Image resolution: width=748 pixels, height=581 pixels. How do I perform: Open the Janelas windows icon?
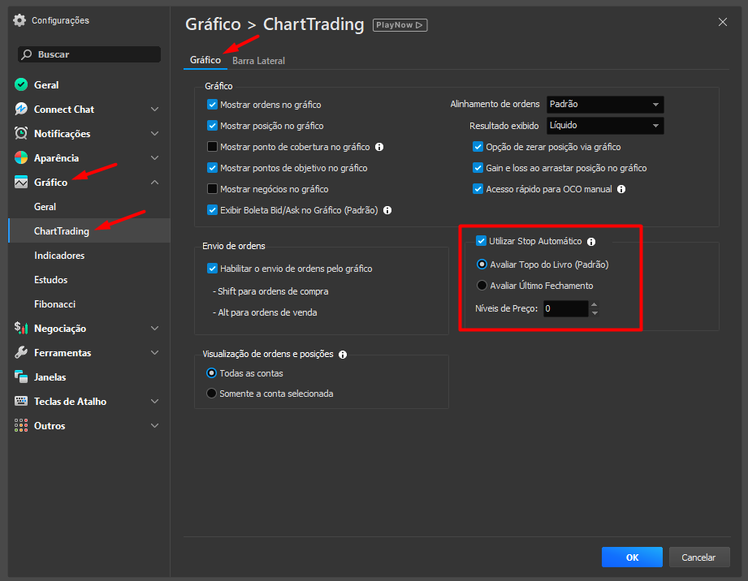click(21, 377)
